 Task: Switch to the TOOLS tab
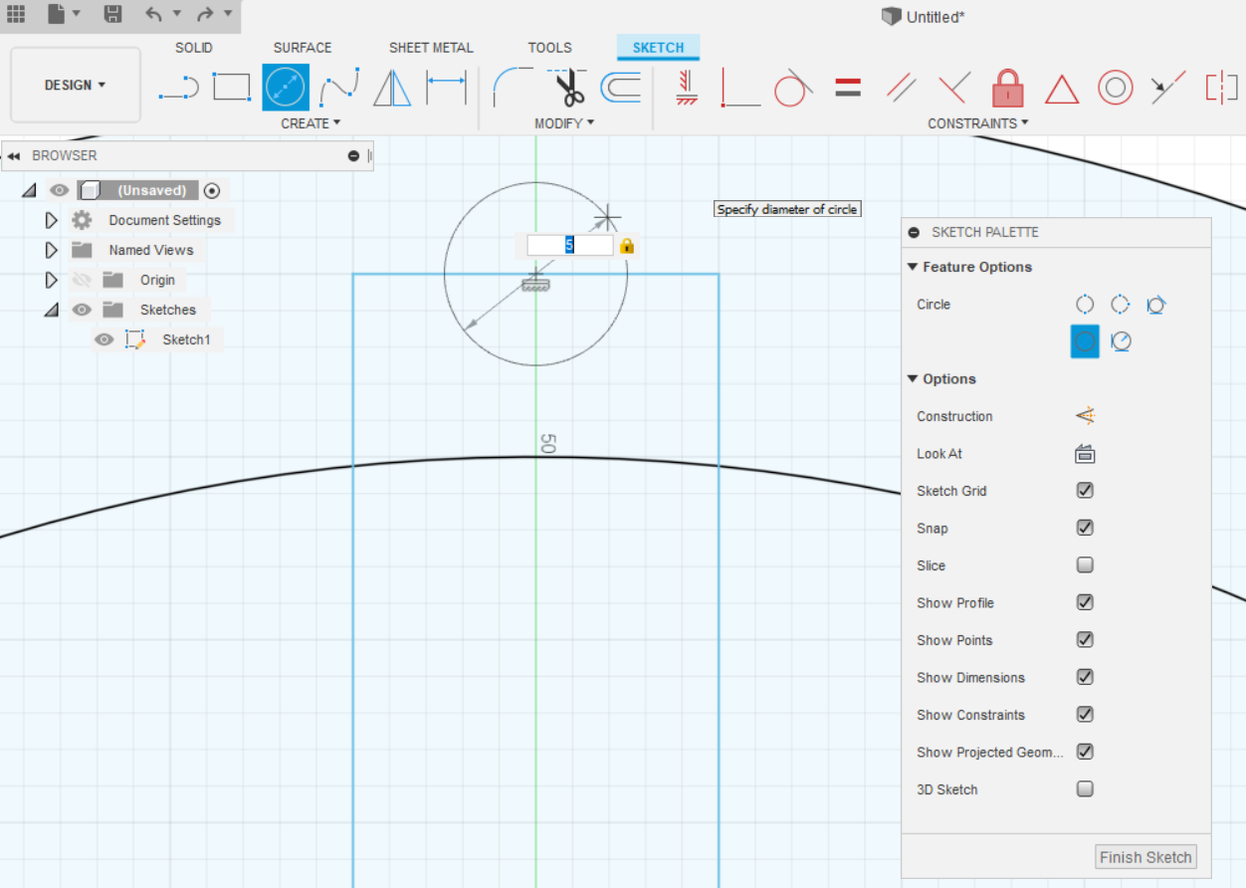click(549, 47)
